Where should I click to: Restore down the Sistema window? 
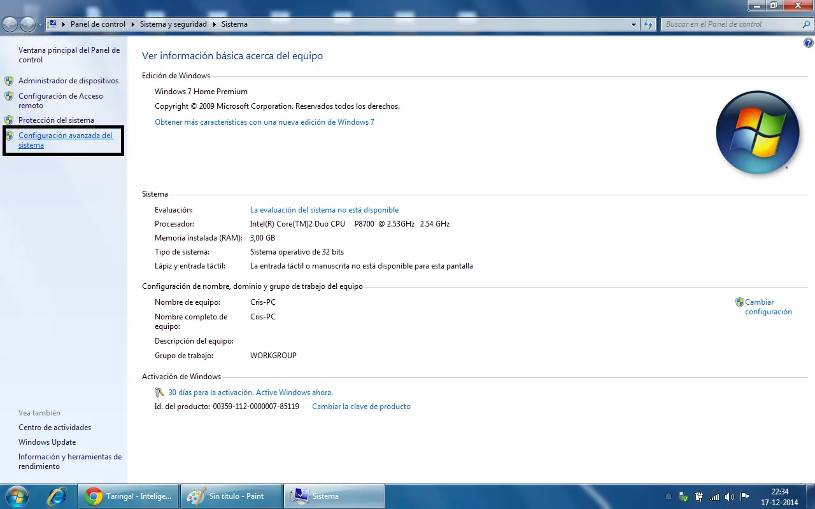coord(774,6)
